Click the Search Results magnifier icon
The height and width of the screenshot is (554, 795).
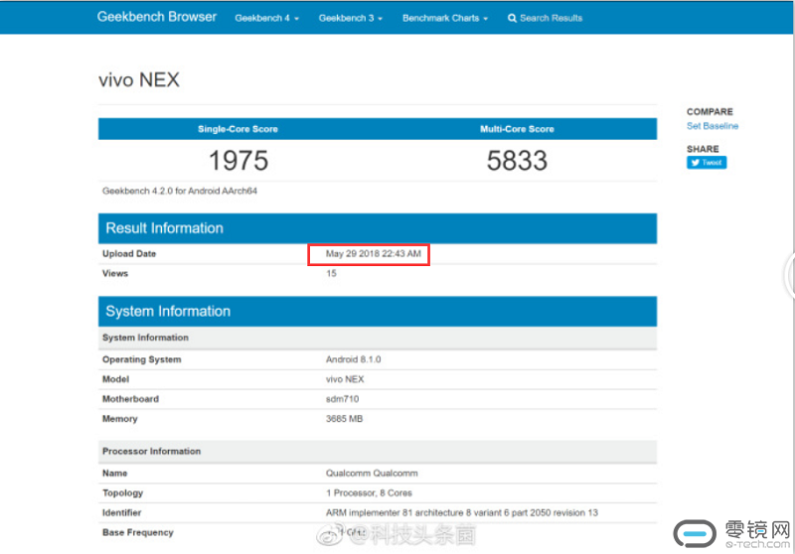(512, 18)
